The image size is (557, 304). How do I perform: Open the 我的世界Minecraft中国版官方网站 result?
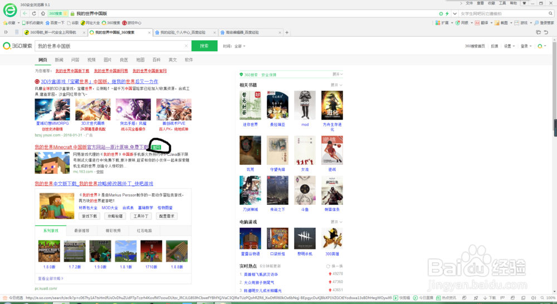[92, 147]
